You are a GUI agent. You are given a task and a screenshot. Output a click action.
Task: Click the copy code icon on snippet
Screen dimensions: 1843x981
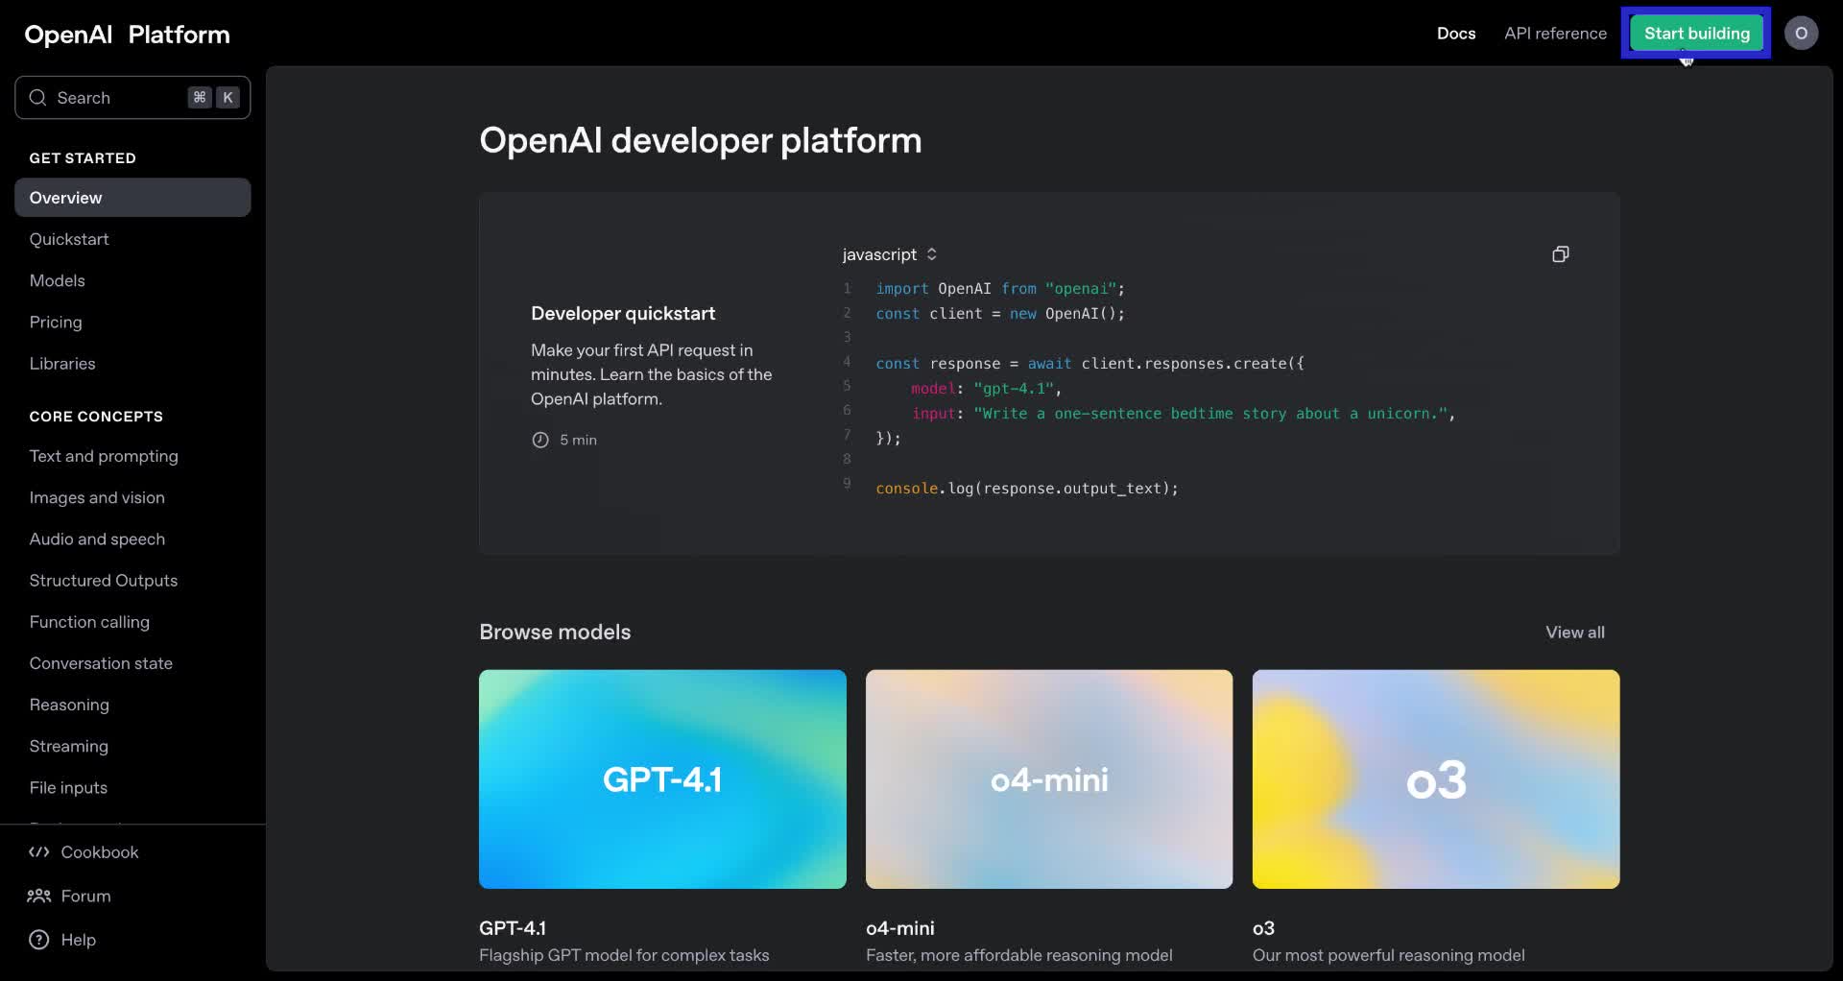1560,253
